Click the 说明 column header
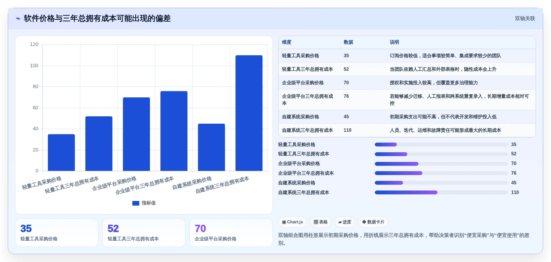This screenshot has height=262, width=551. [x=394, y=43]
